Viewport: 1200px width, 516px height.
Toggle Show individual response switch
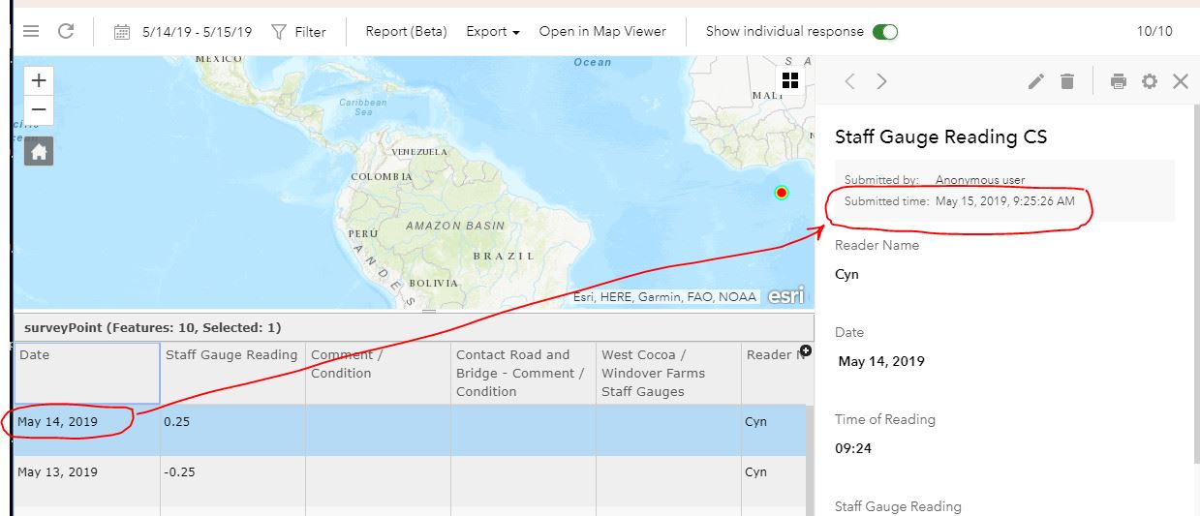coord(885,31)
